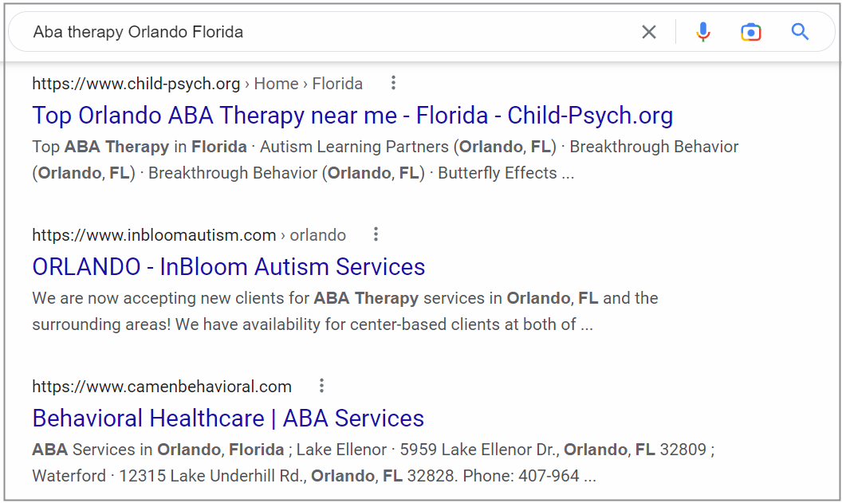Open the "Behavioral Healthcare | ABA Services" result

[x=227, y=418]
